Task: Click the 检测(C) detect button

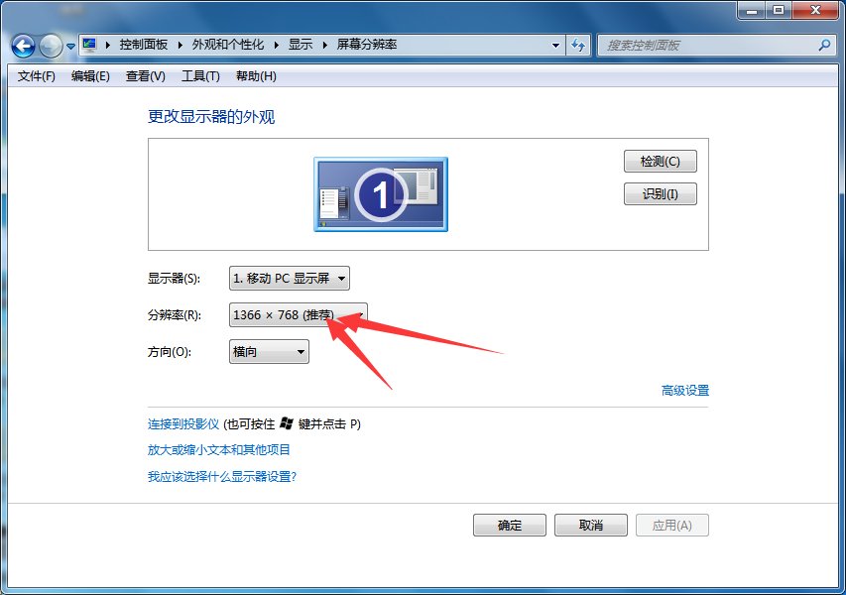Action: [x=661, y=162]
